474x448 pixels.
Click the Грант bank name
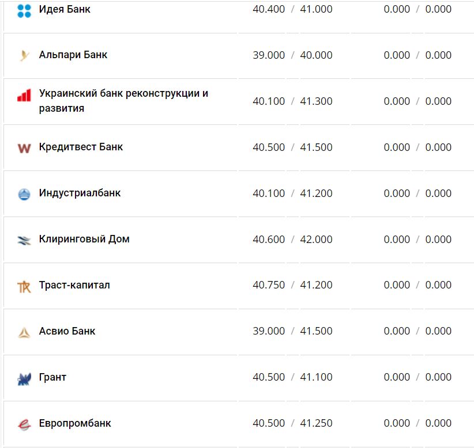click(x=52, y=377)
